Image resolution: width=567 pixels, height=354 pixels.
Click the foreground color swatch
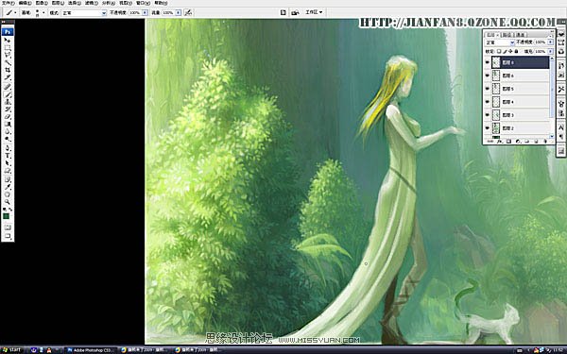click(7, 216)
